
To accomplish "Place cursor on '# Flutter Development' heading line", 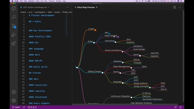I will (42, 15).
